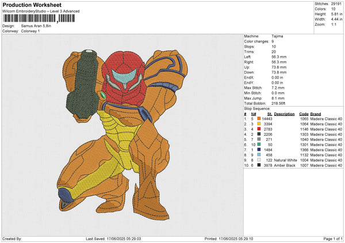The width and height of the screenshot is (345, 243).
Task: Pick the dark green swatch, code 1303
Action: pyautogui.click(x=259, y=134)
